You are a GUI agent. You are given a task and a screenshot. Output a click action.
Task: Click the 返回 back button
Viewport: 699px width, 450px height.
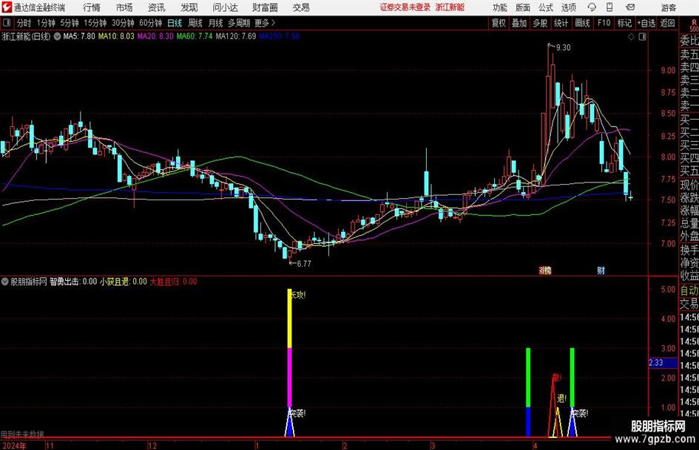coord(667,23)
